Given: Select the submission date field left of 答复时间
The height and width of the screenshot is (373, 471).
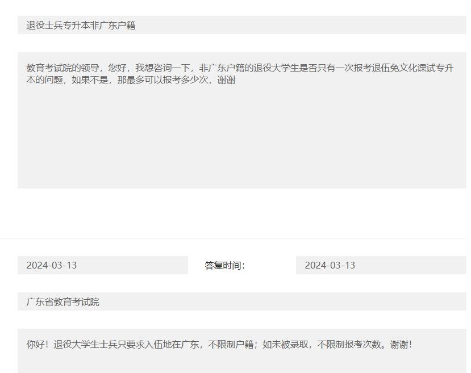Looking at the screenshot, I should click(x=103, y=265).
